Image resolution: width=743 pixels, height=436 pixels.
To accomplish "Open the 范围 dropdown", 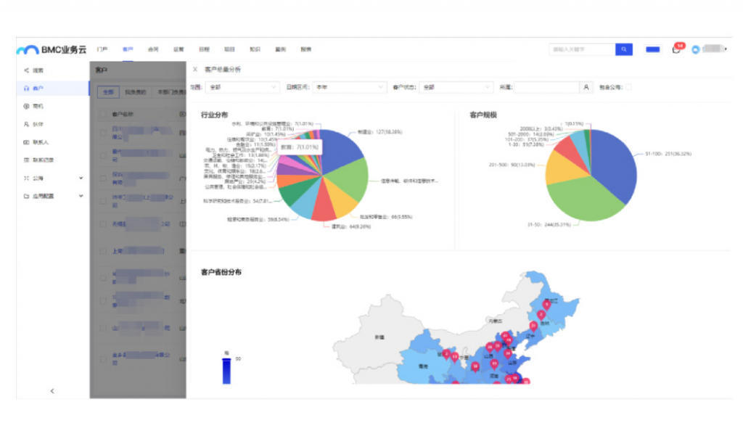I will click(x=242, y=87).
